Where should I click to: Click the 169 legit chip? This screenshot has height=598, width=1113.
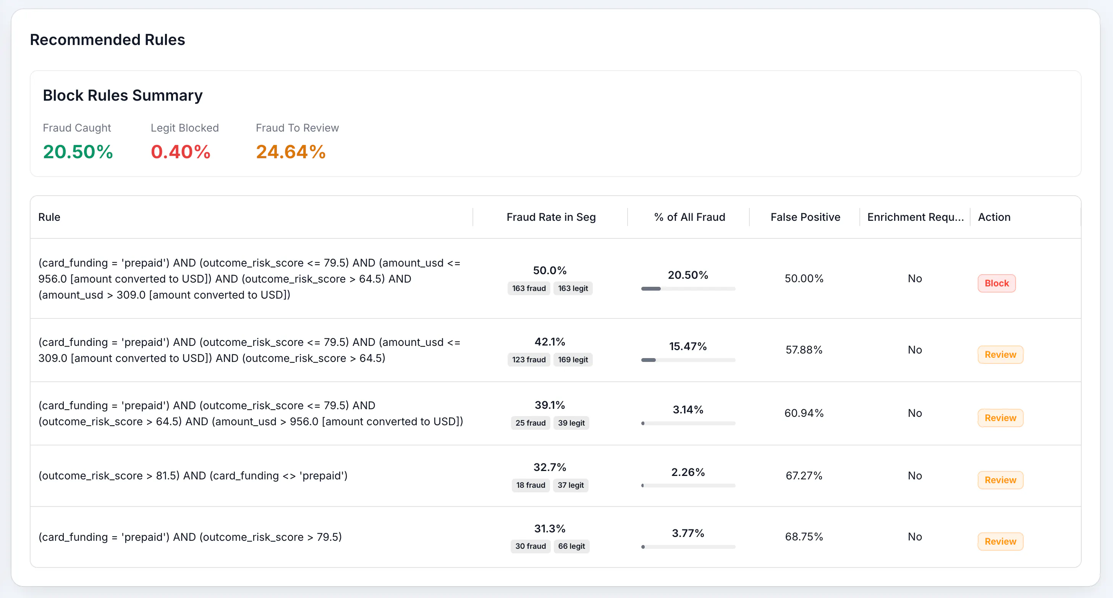pos(573,359)
